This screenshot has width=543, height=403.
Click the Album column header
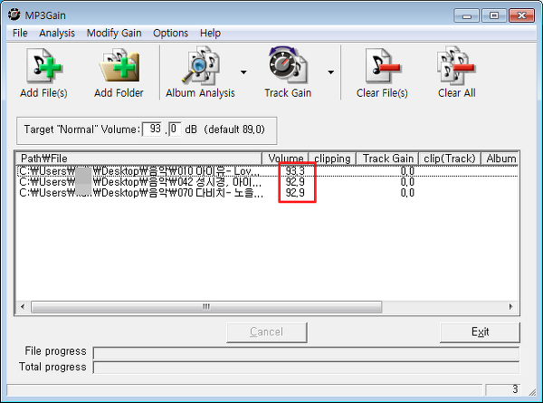click(500, 158)
